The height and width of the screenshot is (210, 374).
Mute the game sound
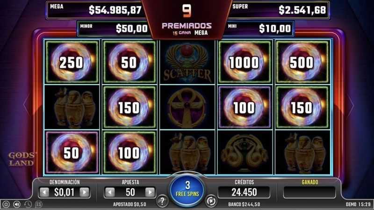click(17, 204)
